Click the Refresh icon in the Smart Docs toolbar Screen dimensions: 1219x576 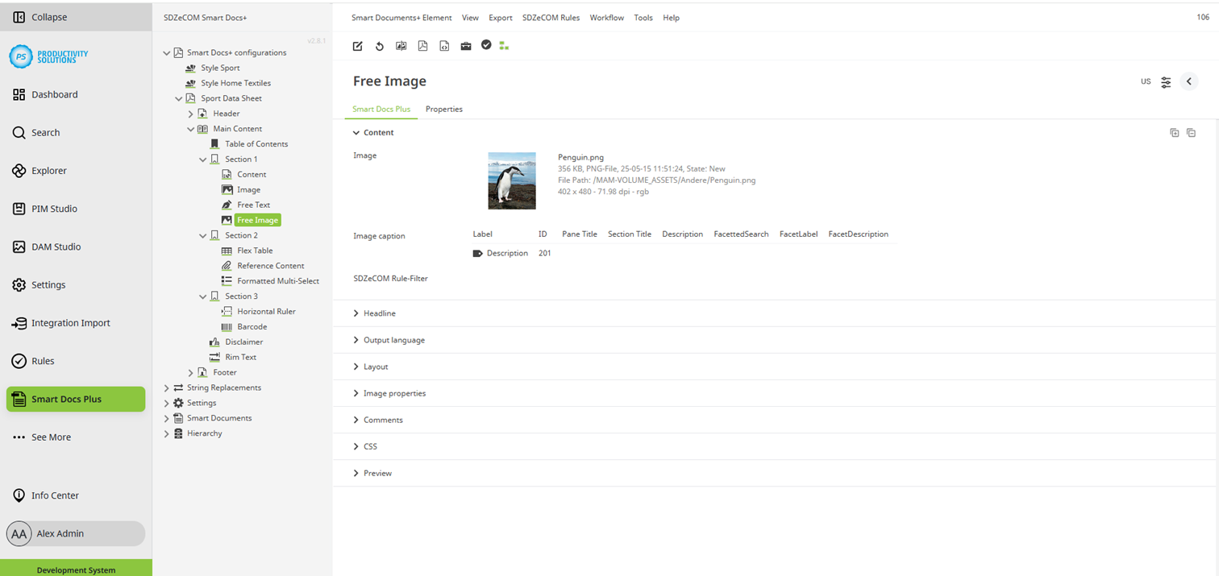point(379,46)
